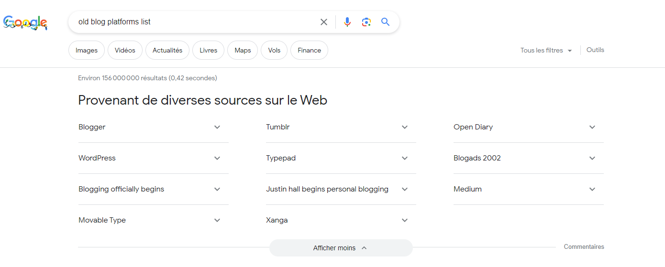Viewport: 665px width, 267px height.
Task: Click the 'Blogger' entry text
Action: [92, 127]
